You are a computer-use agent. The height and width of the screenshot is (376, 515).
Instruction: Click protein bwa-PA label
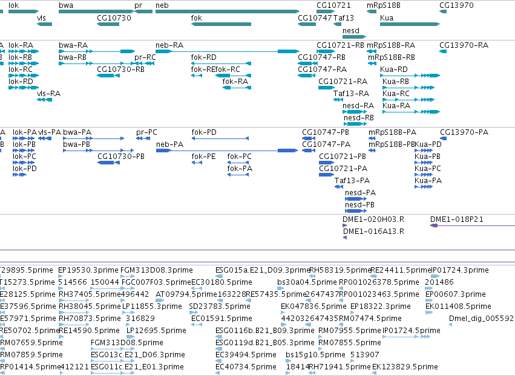coord(77,132)
